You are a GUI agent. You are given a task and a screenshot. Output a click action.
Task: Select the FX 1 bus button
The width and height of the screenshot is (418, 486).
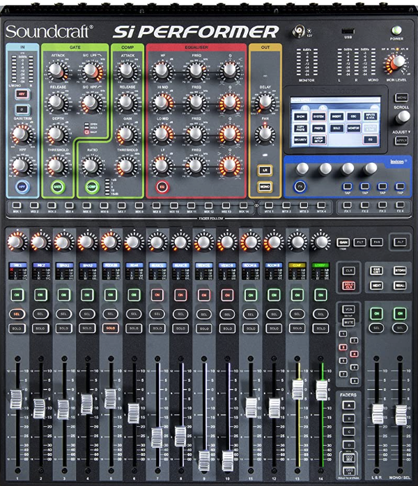coord(348,205)
